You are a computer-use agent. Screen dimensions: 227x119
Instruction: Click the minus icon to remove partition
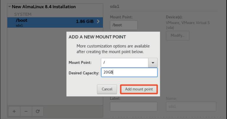click(x=26, y=111)
